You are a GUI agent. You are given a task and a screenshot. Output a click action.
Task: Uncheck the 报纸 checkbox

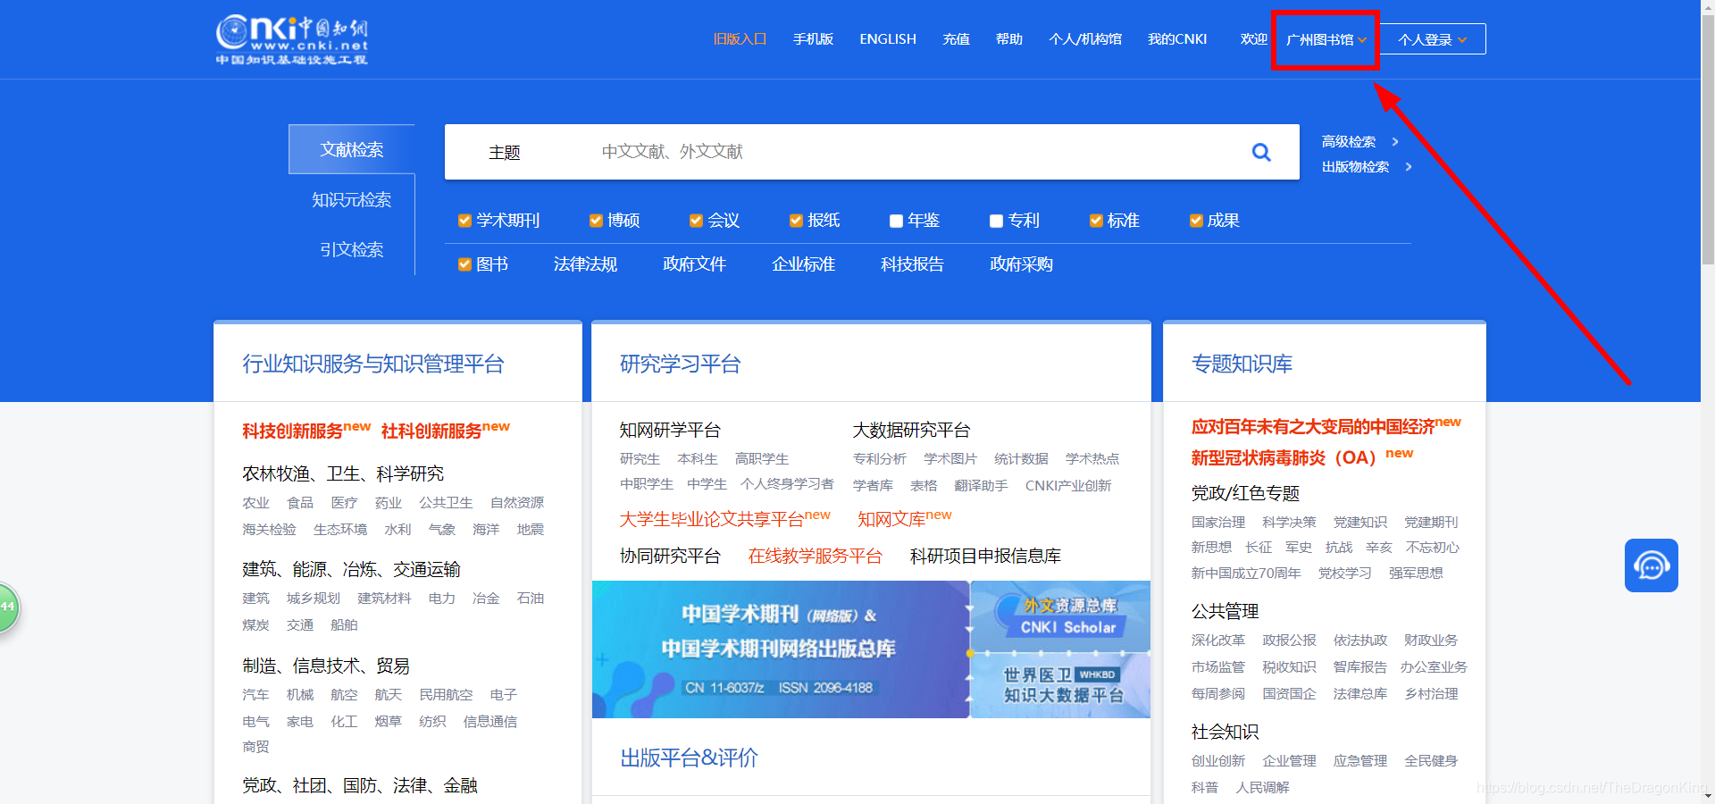(x=796, y=221)
